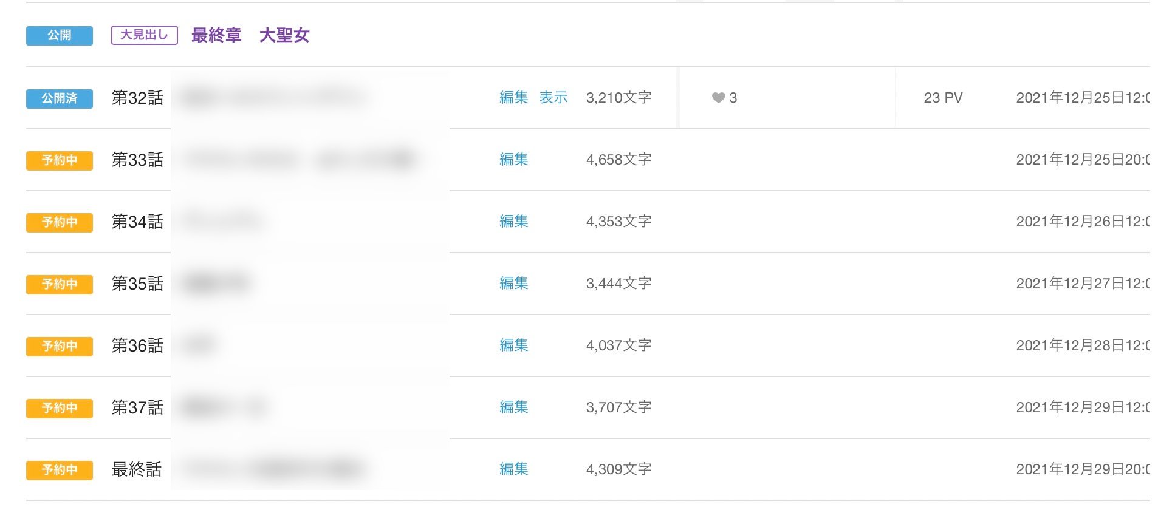Select 編集 for 第37話

tap(513, 407)
